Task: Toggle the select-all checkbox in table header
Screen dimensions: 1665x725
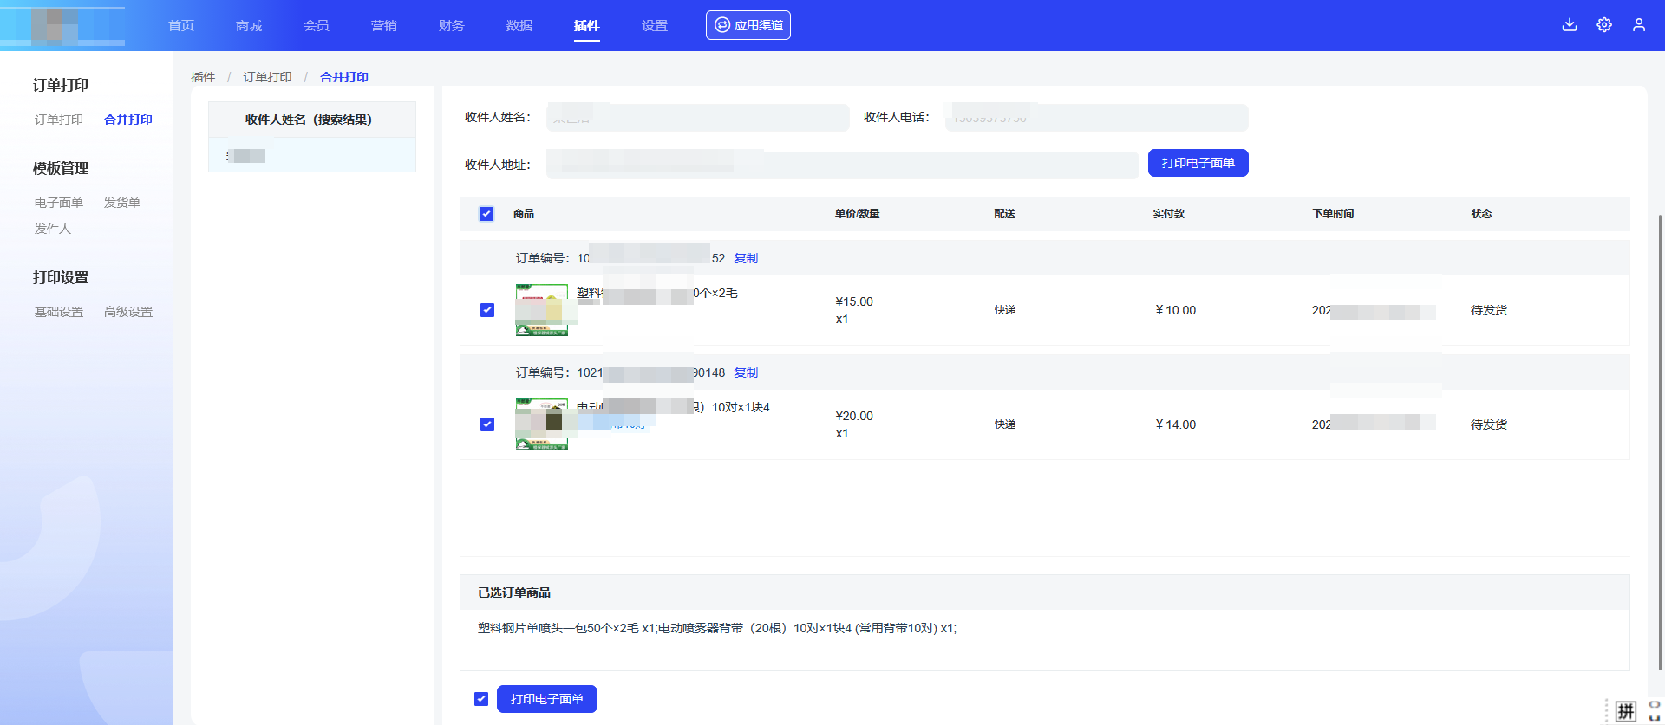Action: 486,214
